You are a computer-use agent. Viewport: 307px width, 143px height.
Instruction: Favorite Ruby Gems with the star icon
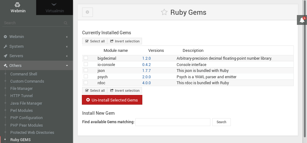[x=164, y=12]
